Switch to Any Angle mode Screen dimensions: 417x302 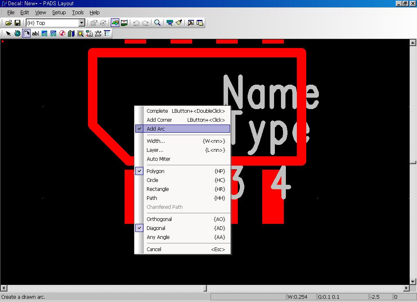182,237
